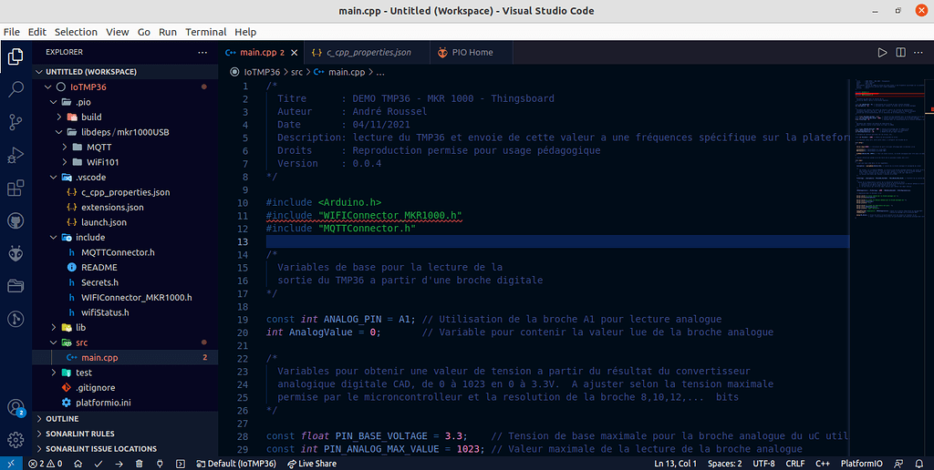
Task: Start Live Share session
Action: click(312, 464)
